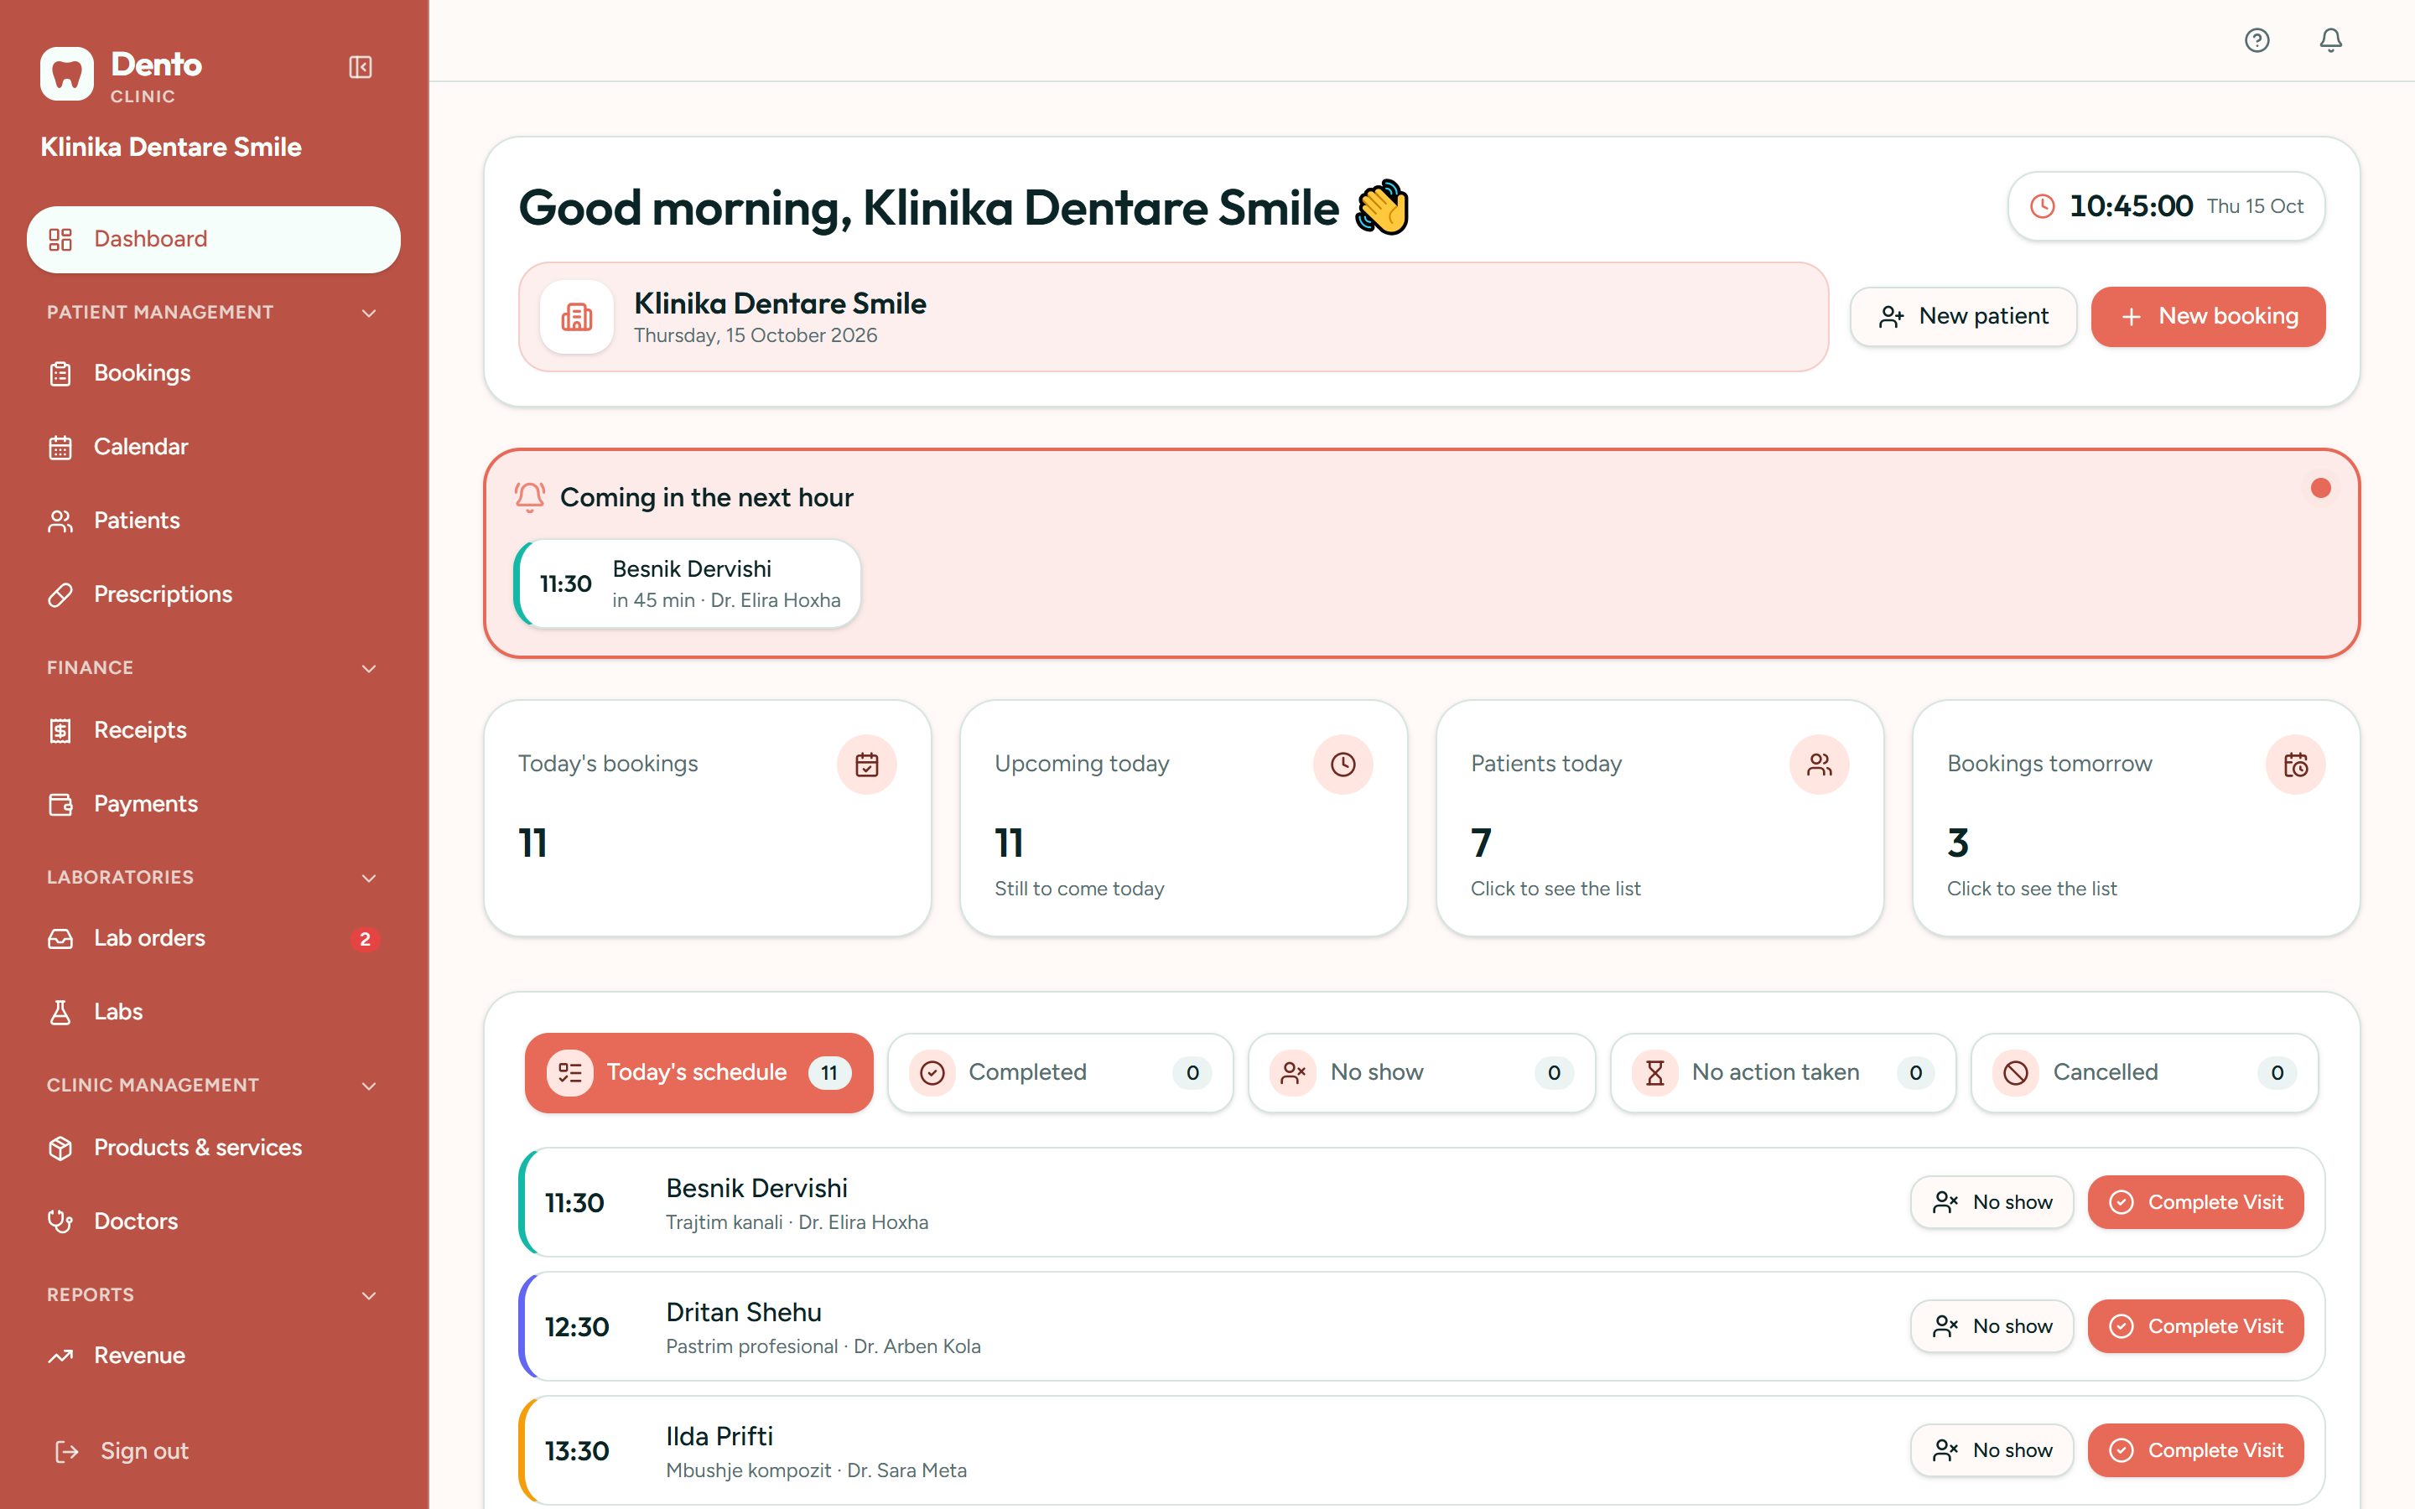2415x1509 pixels.
Task: Complete Visit for Besnik Dervishi
Action: [x=2195, y=1203]
